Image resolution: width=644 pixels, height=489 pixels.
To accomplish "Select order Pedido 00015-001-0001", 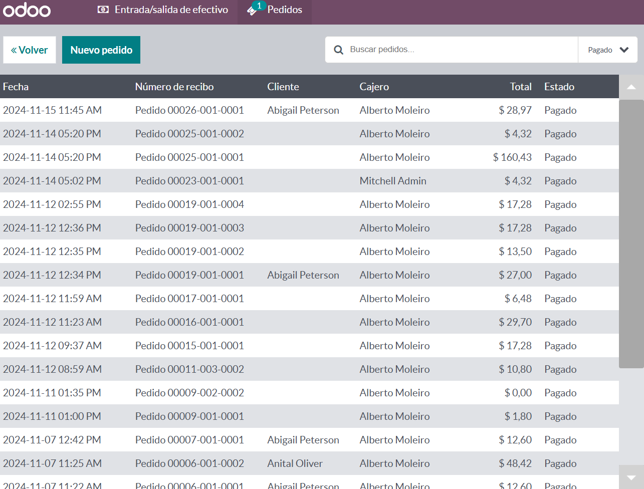I will pyautogui.click(x=309, y=346).
